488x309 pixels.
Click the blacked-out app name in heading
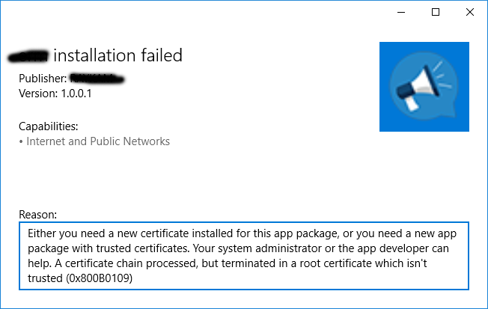coord(28,56)
